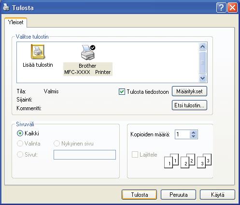The height and width of the screenshot is (205, 240).
Task: Click the Sivut page range input field
Action: (x=85, y=155)
